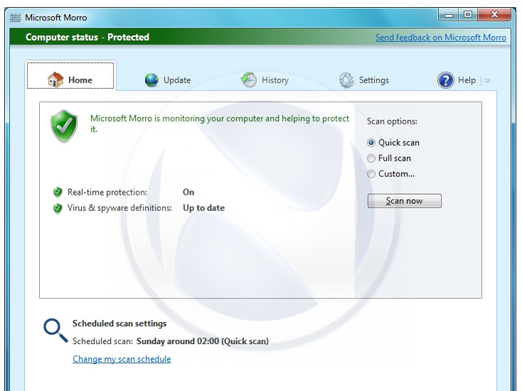The height and width of the screenshot is (391, 522).
Task: Click the shield icon beside Virus & spyware definitions
Action: coord(58,208)
